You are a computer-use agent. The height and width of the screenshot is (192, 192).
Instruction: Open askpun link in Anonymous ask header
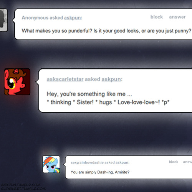pyautogui.click(x=73, y=18)
